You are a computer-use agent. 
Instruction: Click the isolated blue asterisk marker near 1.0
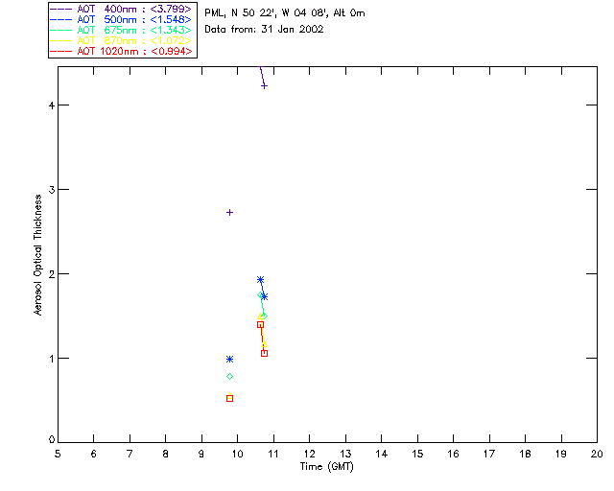pyautogui.click(x=230, y=359)
